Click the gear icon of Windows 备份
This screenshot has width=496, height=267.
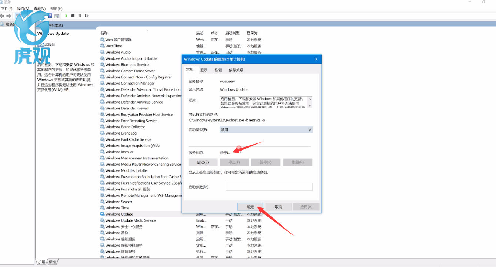click(x=102, y=233)
